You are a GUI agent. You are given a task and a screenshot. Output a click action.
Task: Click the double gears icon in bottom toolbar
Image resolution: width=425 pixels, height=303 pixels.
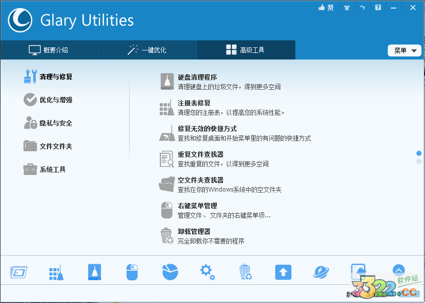click(207, 272)
